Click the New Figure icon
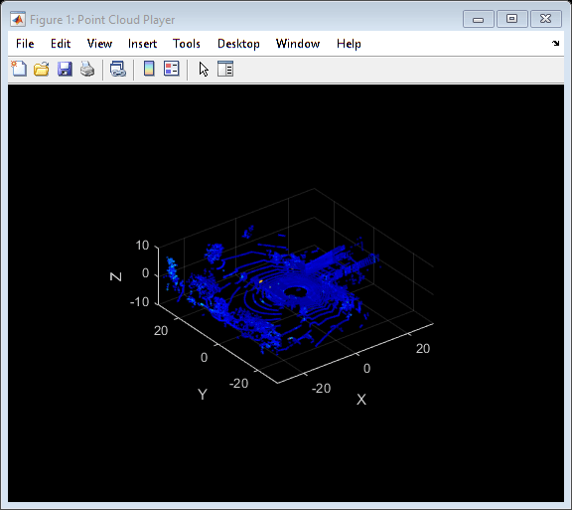Image resolution: width=572 pixels, height=510 pixels. click(19, 69)
